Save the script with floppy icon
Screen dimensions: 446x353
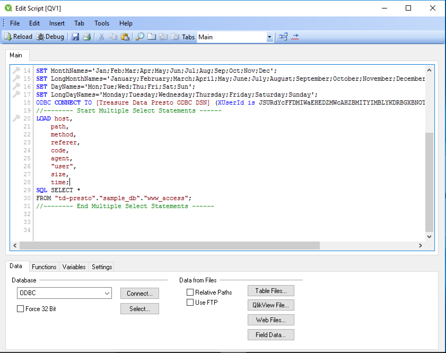coord(76,37)
